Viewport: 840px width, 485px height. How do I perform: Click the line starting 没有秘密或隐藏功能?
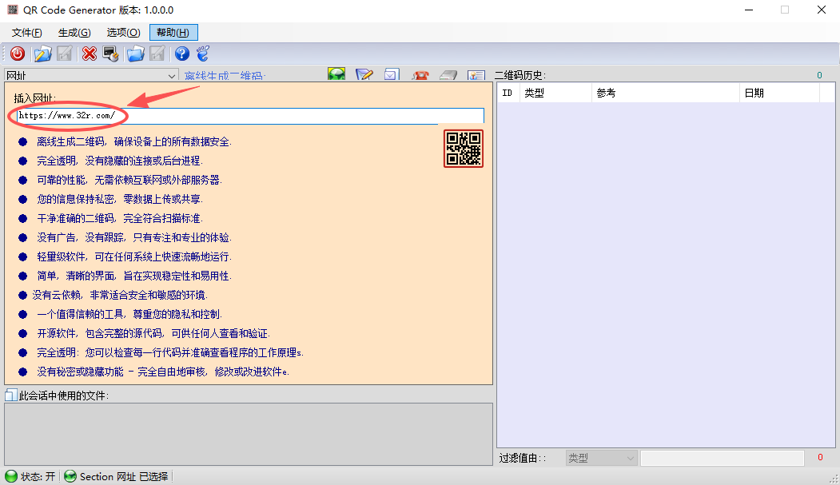pos(163,372)
